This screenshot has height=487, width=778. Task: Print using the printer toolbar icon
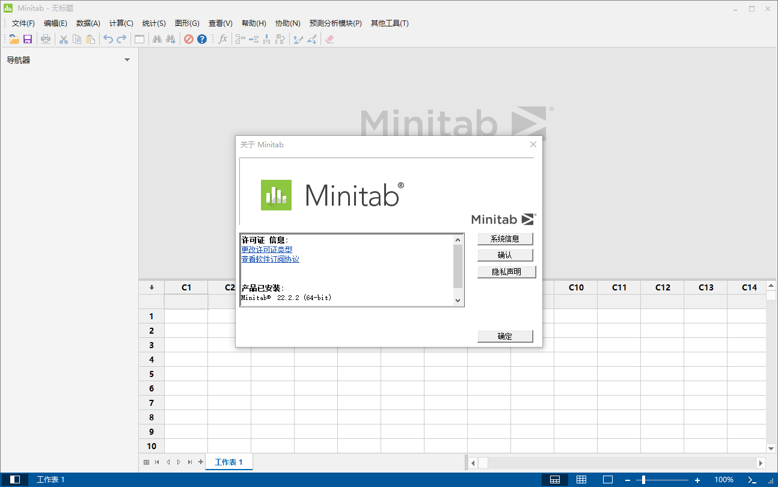point(46,39)
